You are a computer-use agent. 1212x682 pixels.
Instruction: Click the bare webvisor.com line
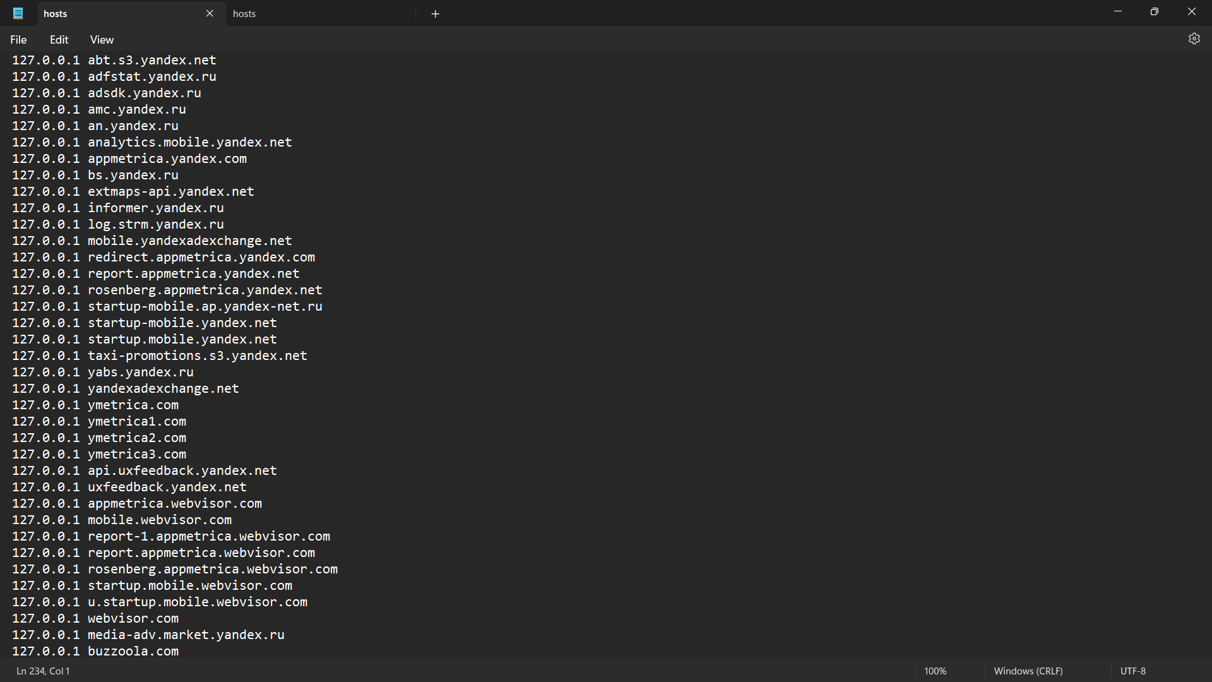95,618
